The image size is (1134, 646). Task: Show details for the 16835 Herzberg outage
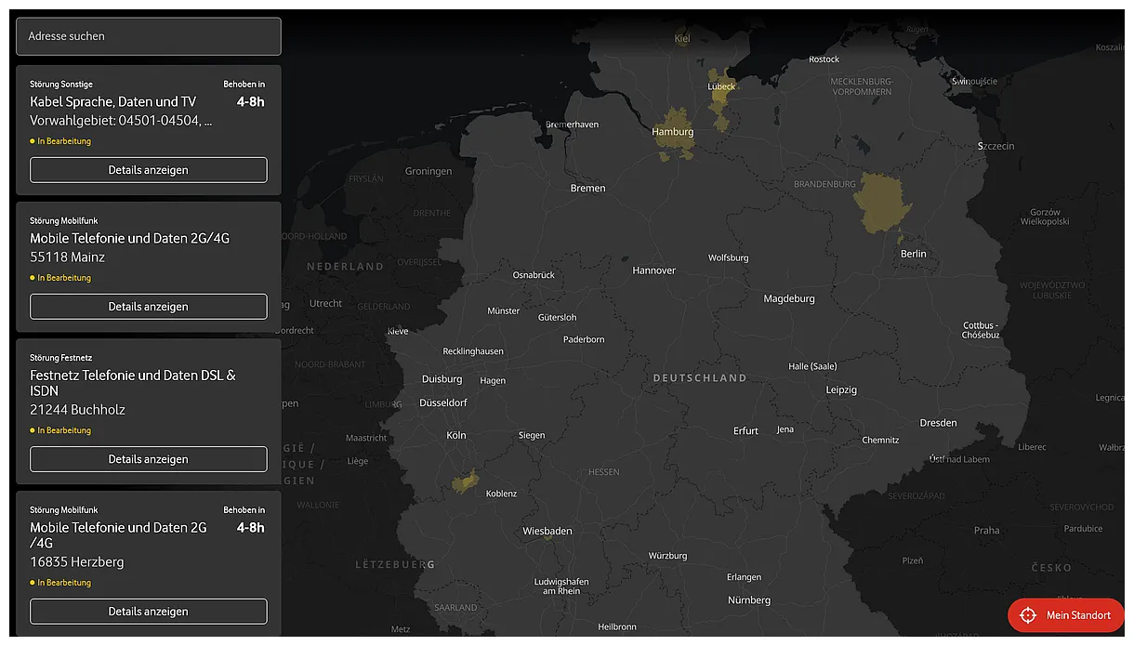(148, 611)
